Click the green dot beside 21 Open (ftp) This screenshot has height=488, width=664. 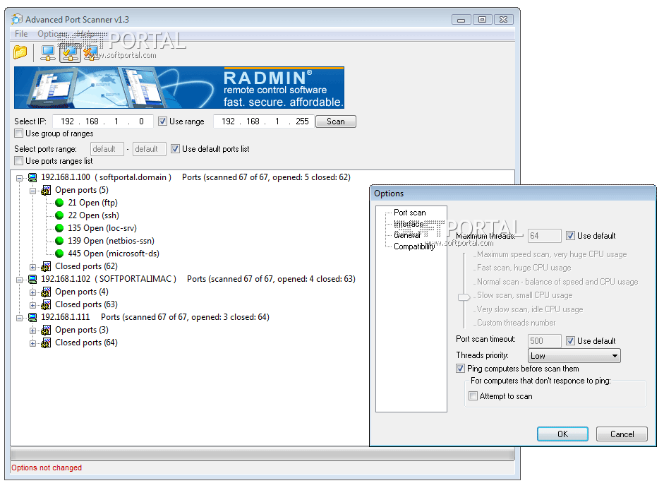59,203
